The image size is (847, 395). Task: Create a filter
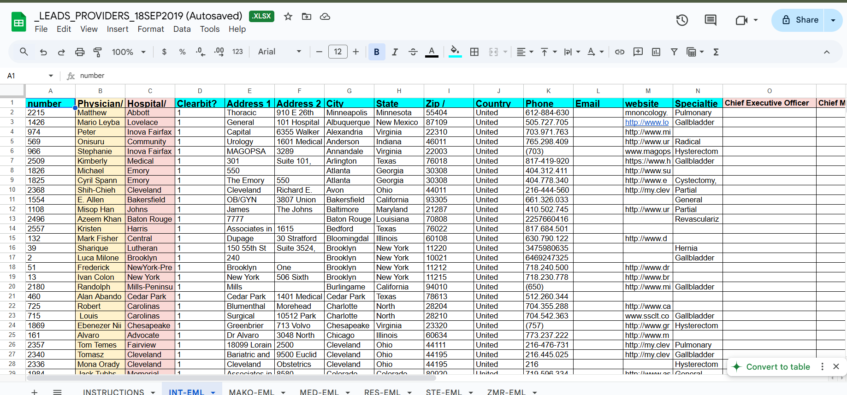point(674,52)
